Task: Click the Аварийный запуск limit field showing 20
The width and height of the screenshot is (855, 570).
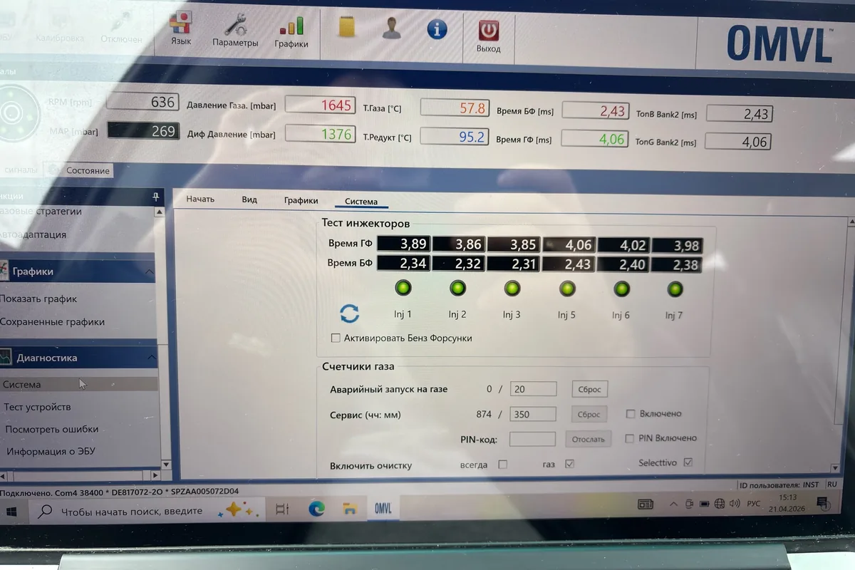Action: (534, 389)
